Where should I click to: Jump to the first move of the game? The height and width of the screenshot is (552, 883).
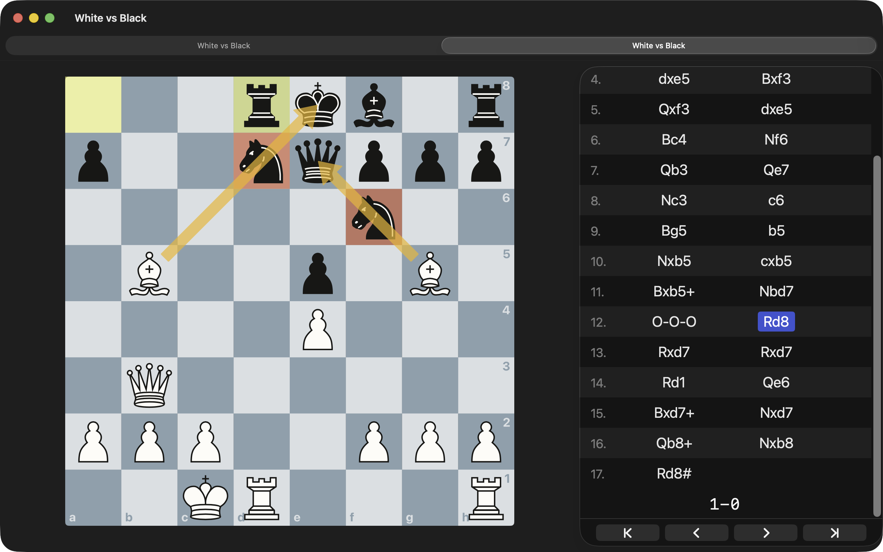coord(627,533)
